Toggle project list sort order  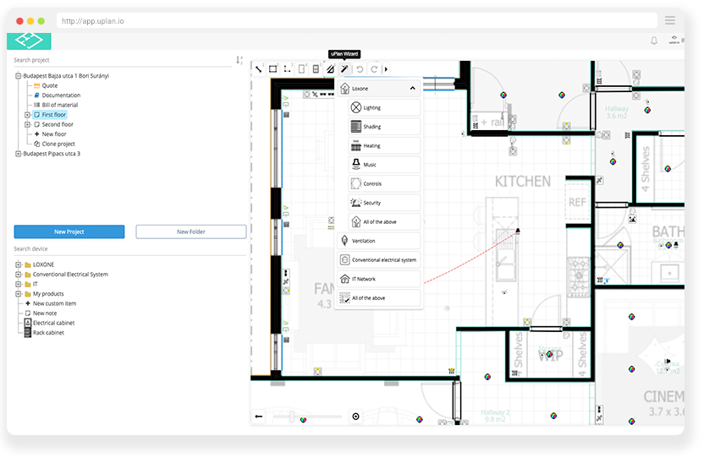[x=239, y=60]
